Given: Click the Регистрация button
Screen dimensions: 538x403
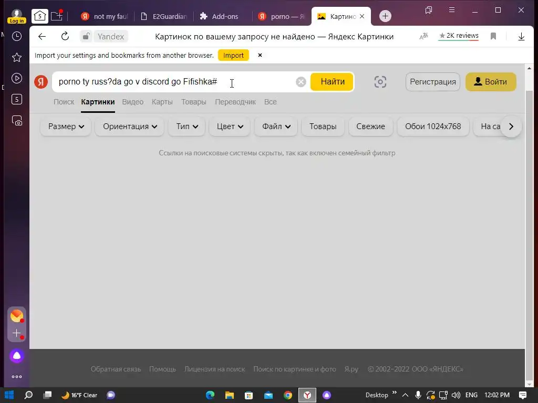Looking at the screenshot, I should [x=433, y=82].
